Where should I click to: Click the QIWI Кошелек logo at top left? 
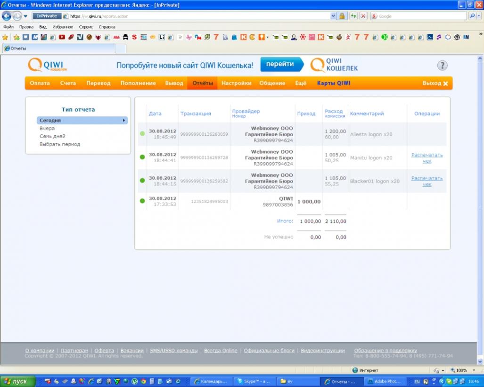click(47, 65)
